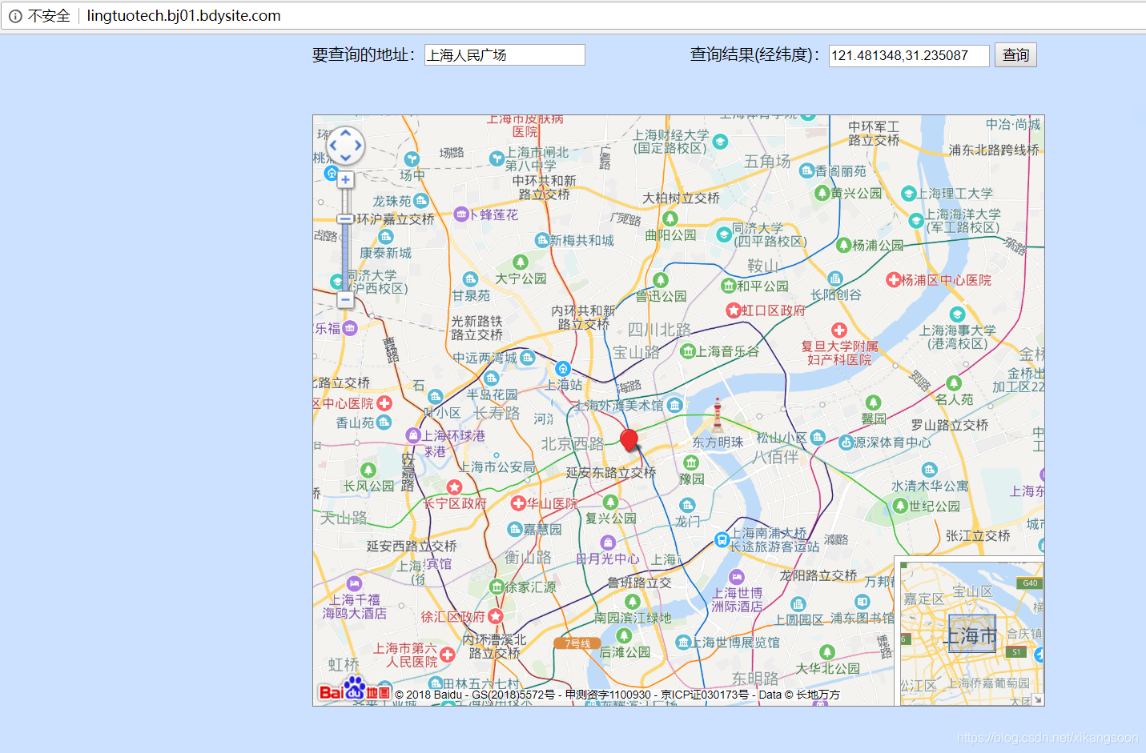1146x753 pixels.
Task: Focus the address input containing 上海人民广场
Action: click(x=505, y=55)
